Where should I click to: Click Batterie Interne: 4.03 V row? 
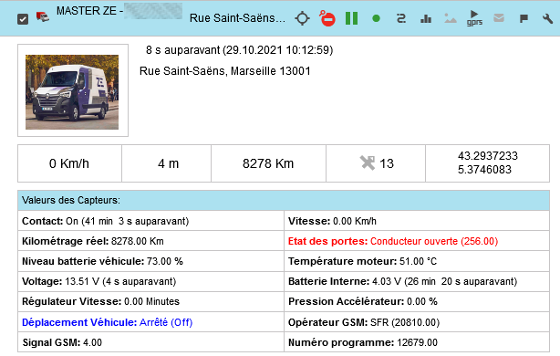click(x=417, y=281)
